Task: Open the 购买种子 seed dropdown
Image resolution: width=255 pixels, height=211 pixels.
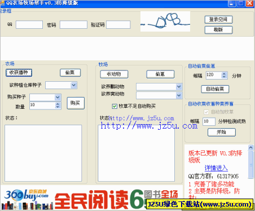Action: coord(58,97)
